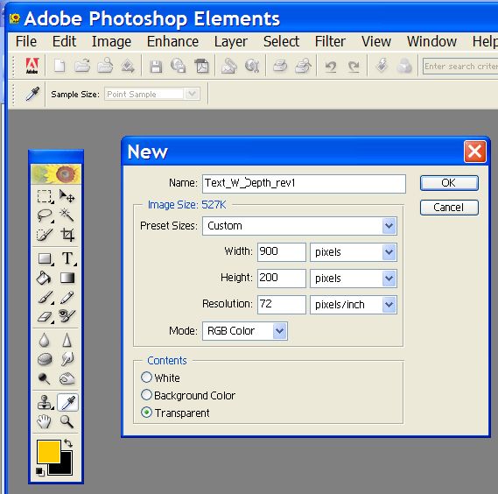The height and width of the screenshot is (494, 498).
Task: Select the Paint Bucket tool
Action: (44, 279)
